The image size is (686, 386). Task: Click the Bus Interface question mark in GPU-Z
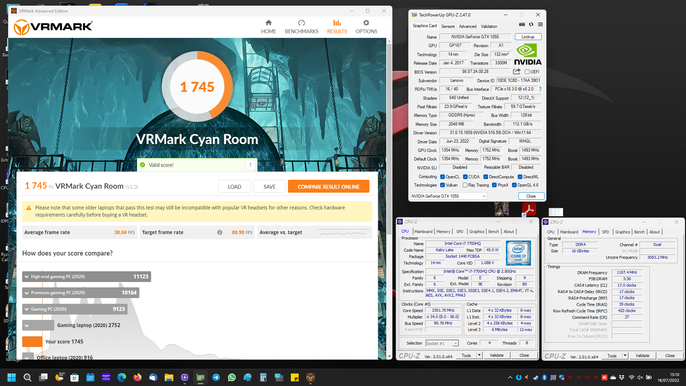pos(540,89)
